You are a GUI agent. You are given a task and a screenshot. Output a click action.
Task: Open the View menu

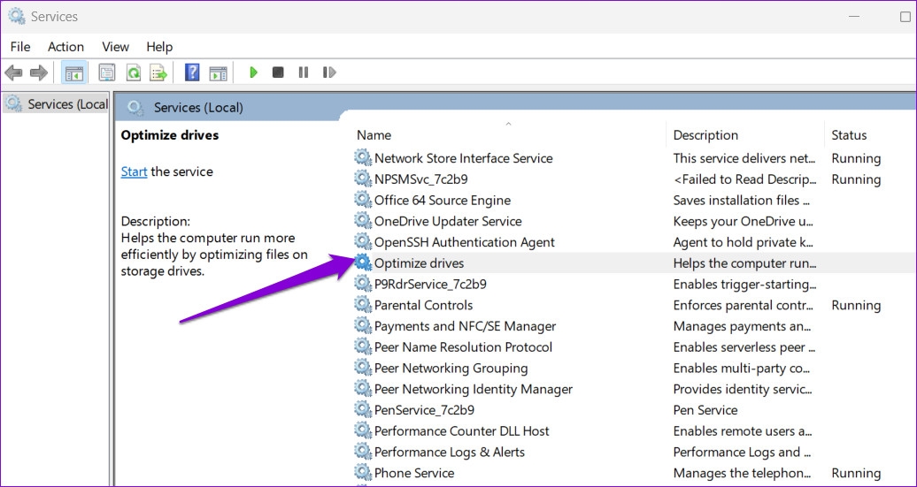[x=115, y=47]
